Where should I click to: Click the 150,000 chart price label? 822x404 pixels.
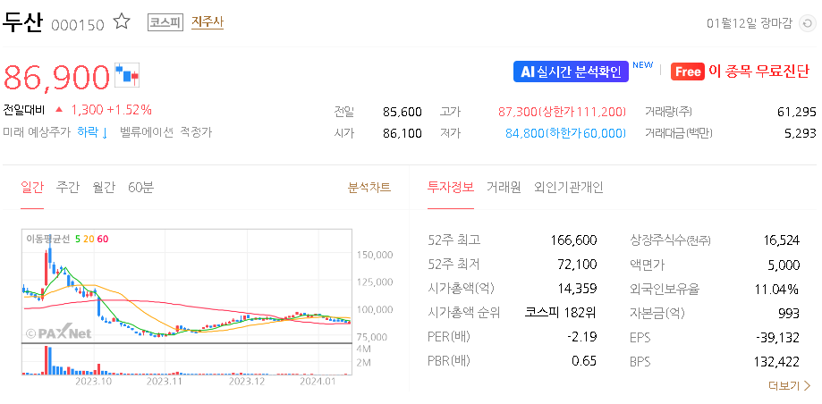[x=375, y=256]
